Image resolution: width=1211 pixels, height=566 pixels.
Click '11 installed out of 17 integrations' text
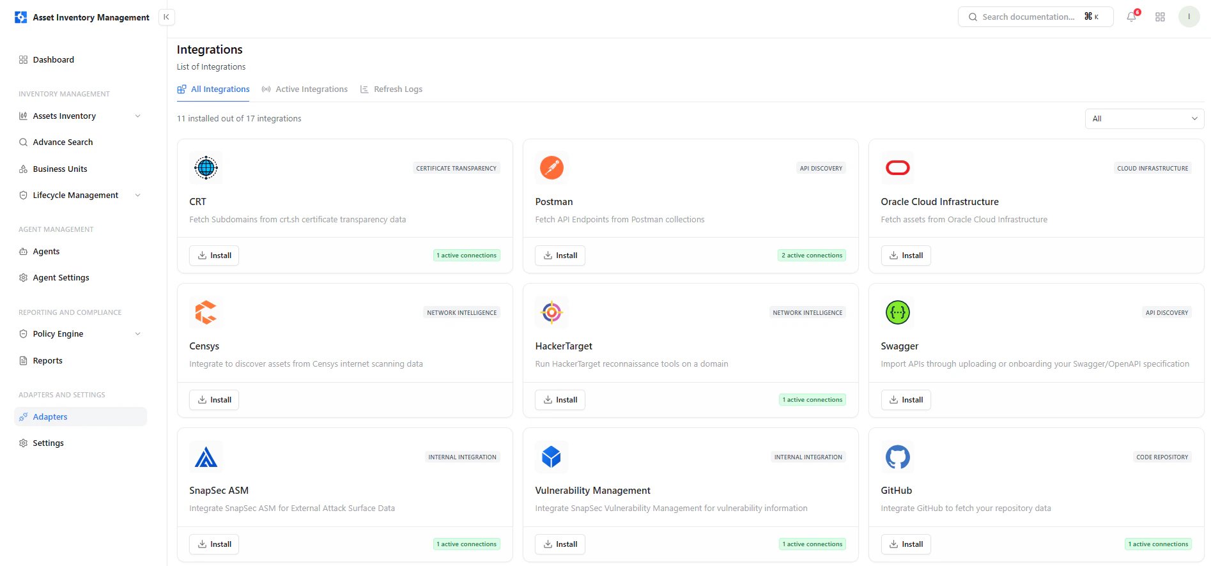pyautogui.click(x=239, y=118)
